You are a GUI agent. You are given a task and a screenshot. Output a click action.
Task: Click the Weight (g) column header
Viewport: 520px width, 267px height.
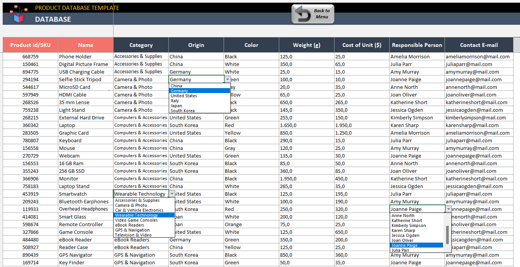point(306,45)
